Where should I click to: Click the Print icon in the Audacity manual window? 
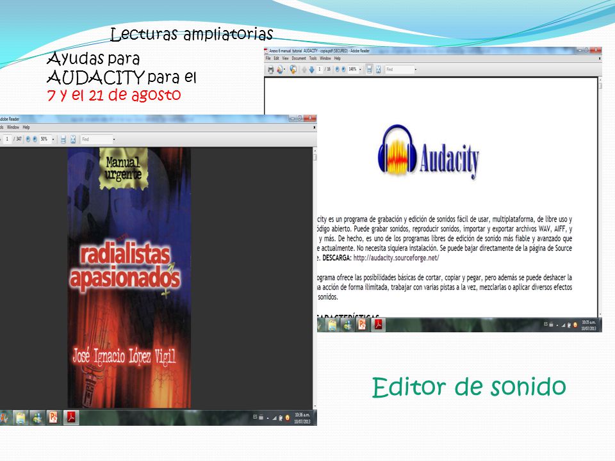coord(270,69)
